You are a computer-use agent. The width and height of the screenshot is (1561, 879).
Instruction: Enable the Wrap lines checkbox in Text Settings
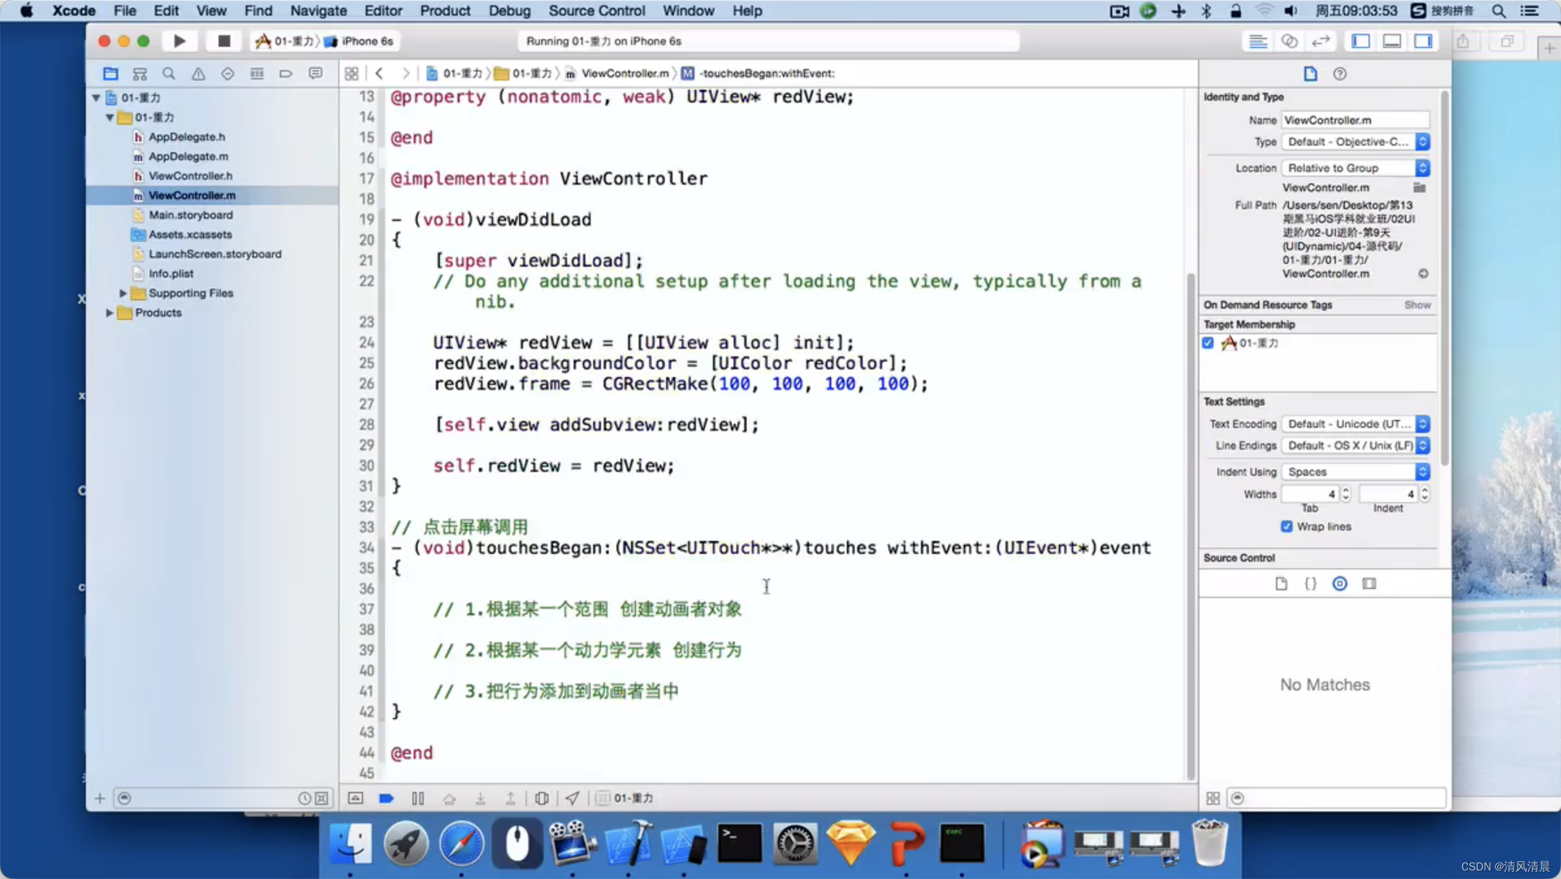(1287, 525)
